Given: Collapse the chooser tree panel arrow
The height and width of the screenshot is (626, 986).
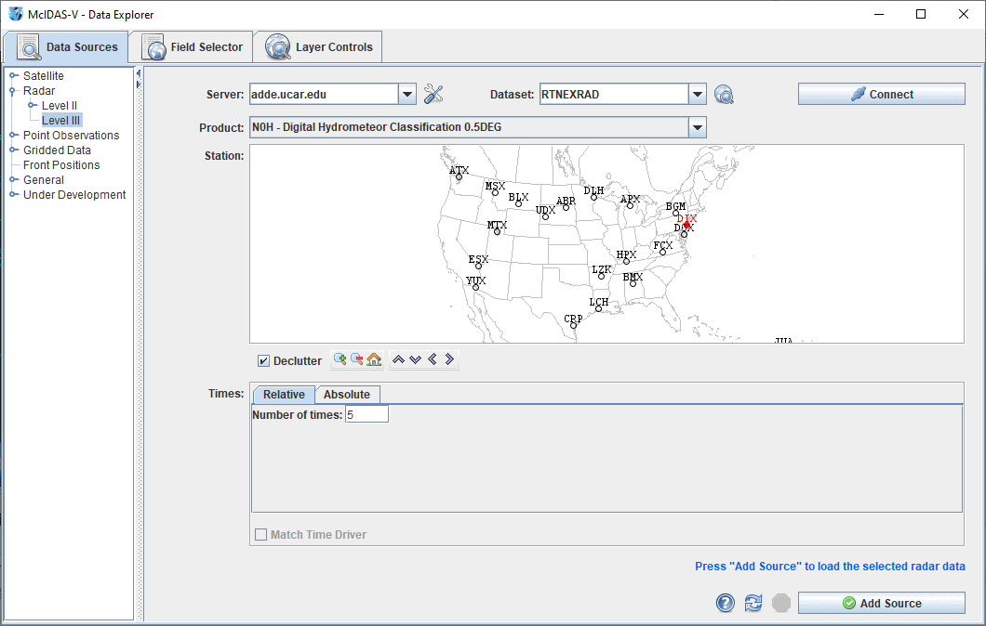Looking at the screenshot, I should (x=139, y=73).
